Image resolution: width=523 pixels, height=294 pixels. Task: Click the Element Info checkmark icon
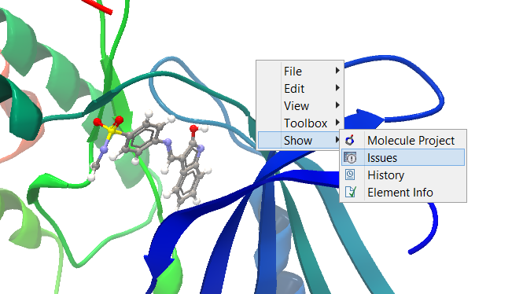[350, 192]
